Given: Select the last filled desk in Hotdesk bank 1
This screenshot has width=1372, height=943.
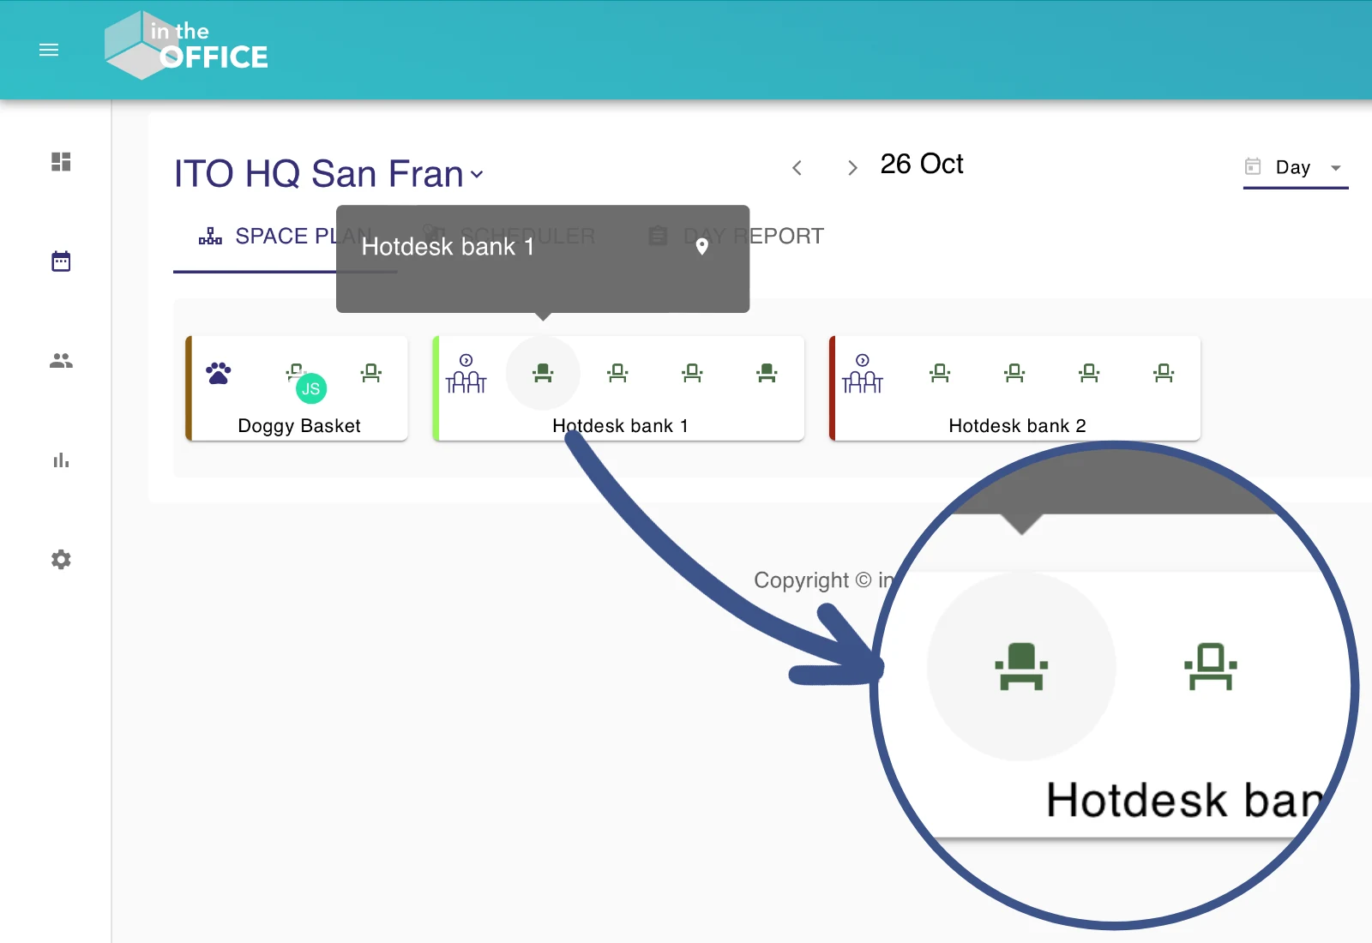Looking at the screenshot, I should point(767,373).
